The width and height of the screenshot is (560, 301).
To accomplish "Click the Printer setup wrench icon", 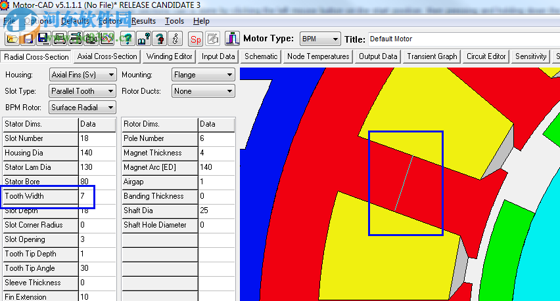I will [x=75, y=39].
